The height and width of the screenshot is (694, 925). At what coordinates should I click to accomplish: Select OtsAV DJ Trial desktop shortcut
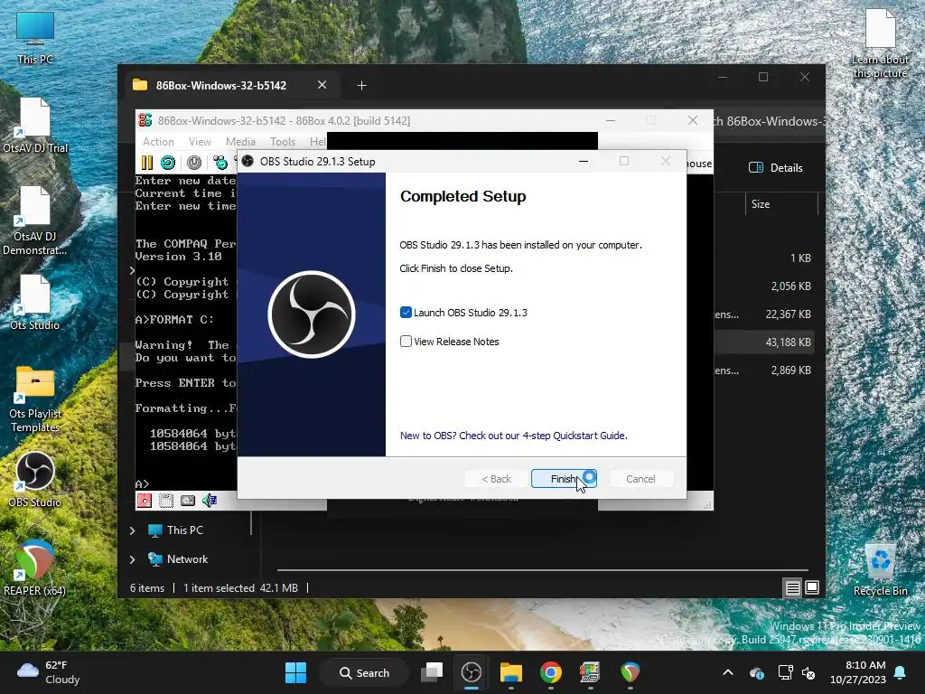pyautogui.click(x=35, y=126)
